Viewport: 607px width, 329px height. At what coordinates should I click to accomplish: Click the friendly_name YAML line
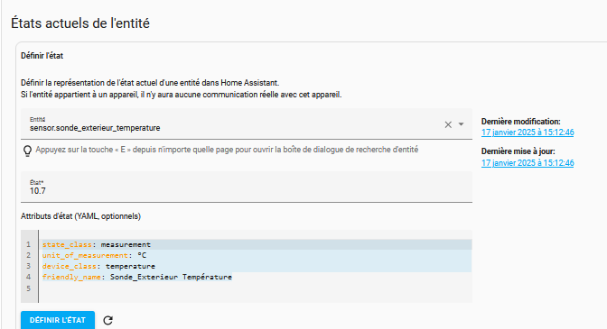(255, 277)
